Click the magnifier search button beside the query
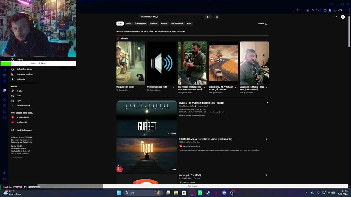The image size is (351, 197). click(x=208, y=17)
